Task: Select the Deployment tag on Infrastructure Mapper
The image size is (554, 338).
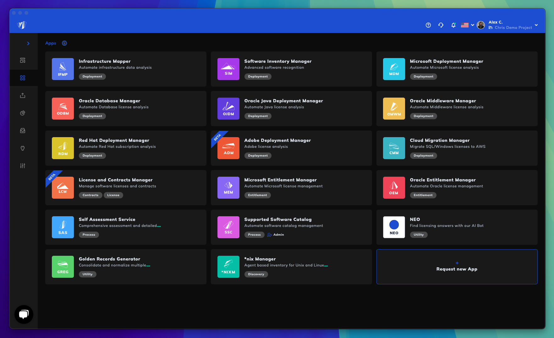Action: pos(92,76)
